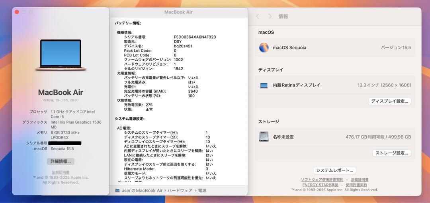Viewport: 430px width, 203px height.
Task: Select 電源 in the path bar
Action: (x=202, y=190)
